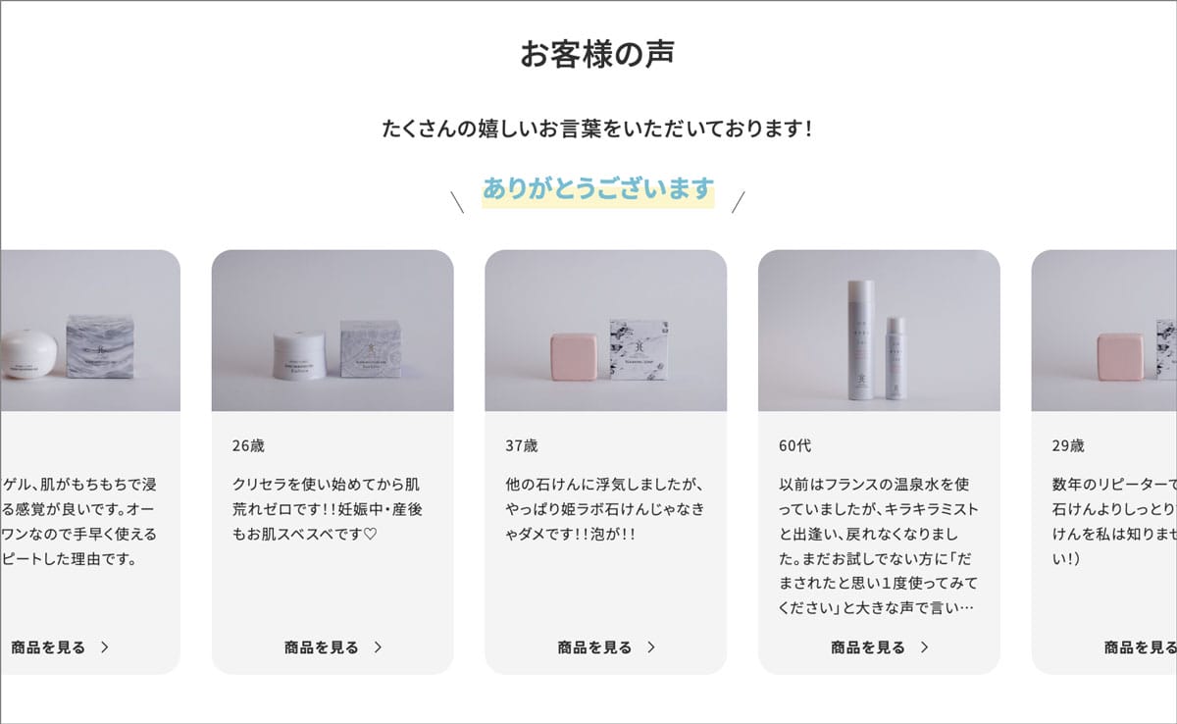
Task: Click the 37歳 soap review text
Action: click(604, 509)
